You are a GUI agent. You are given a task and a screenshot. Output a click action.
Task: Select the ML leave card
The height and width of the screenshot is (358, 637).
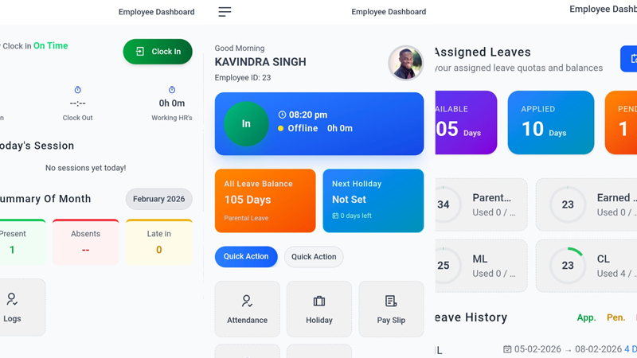tap(481, 266)
